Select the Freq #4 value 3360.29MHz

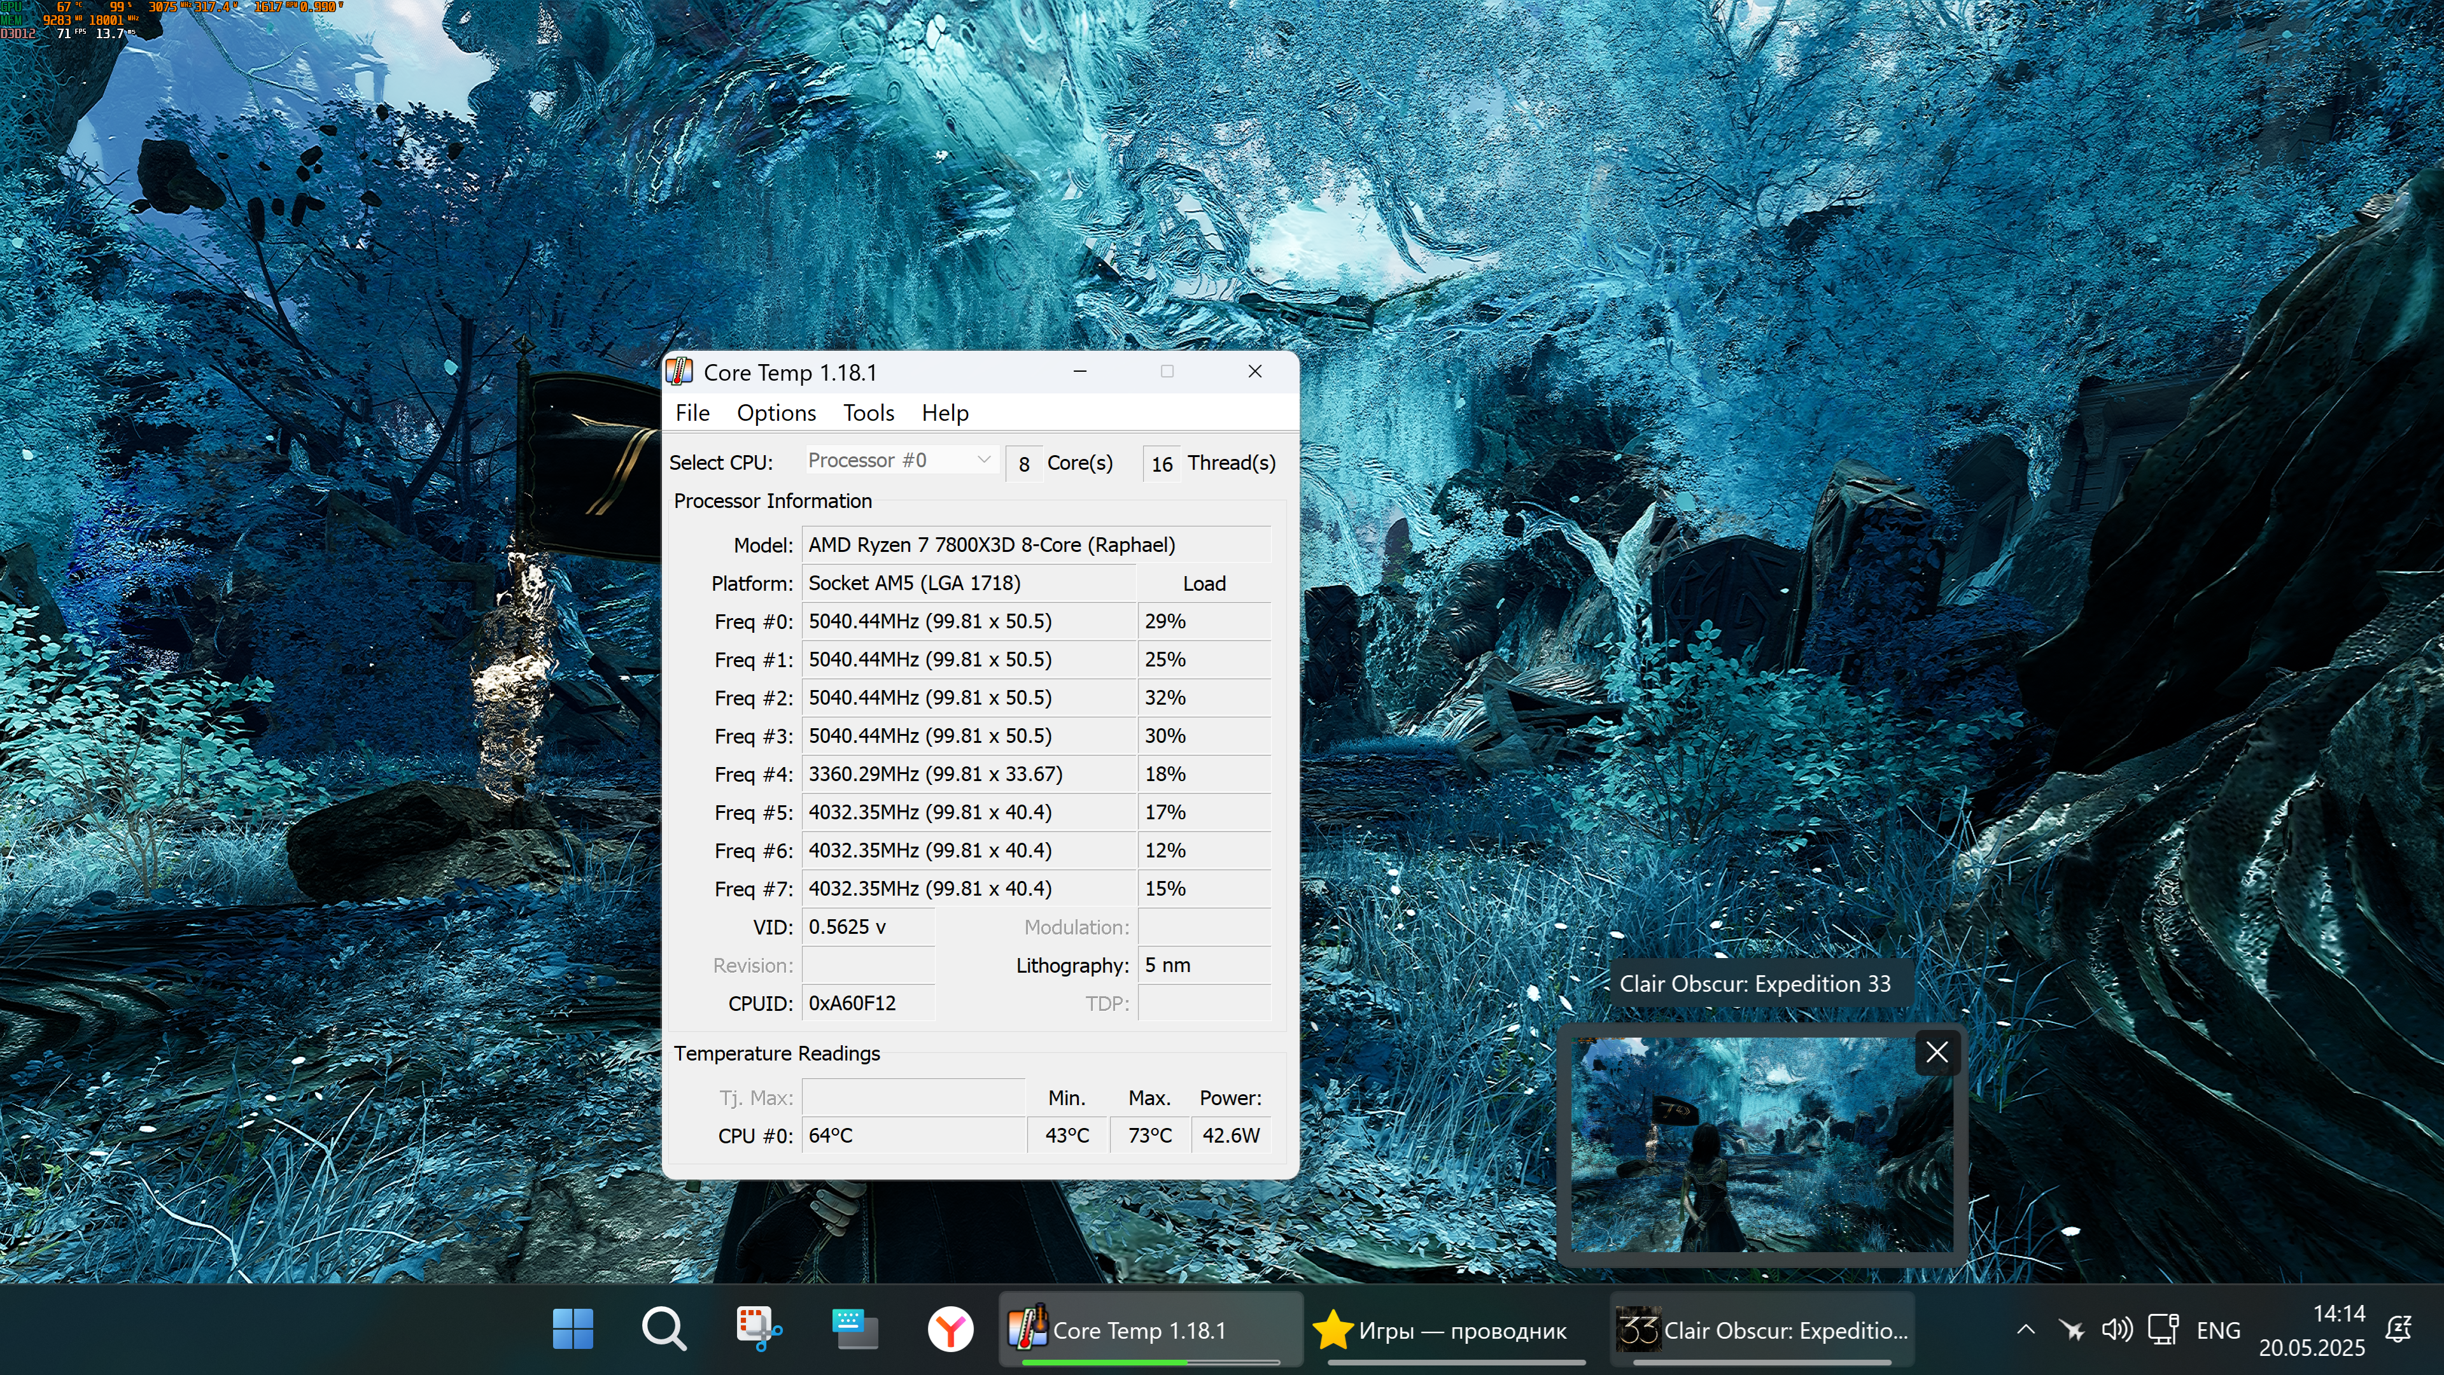(967, 773)
